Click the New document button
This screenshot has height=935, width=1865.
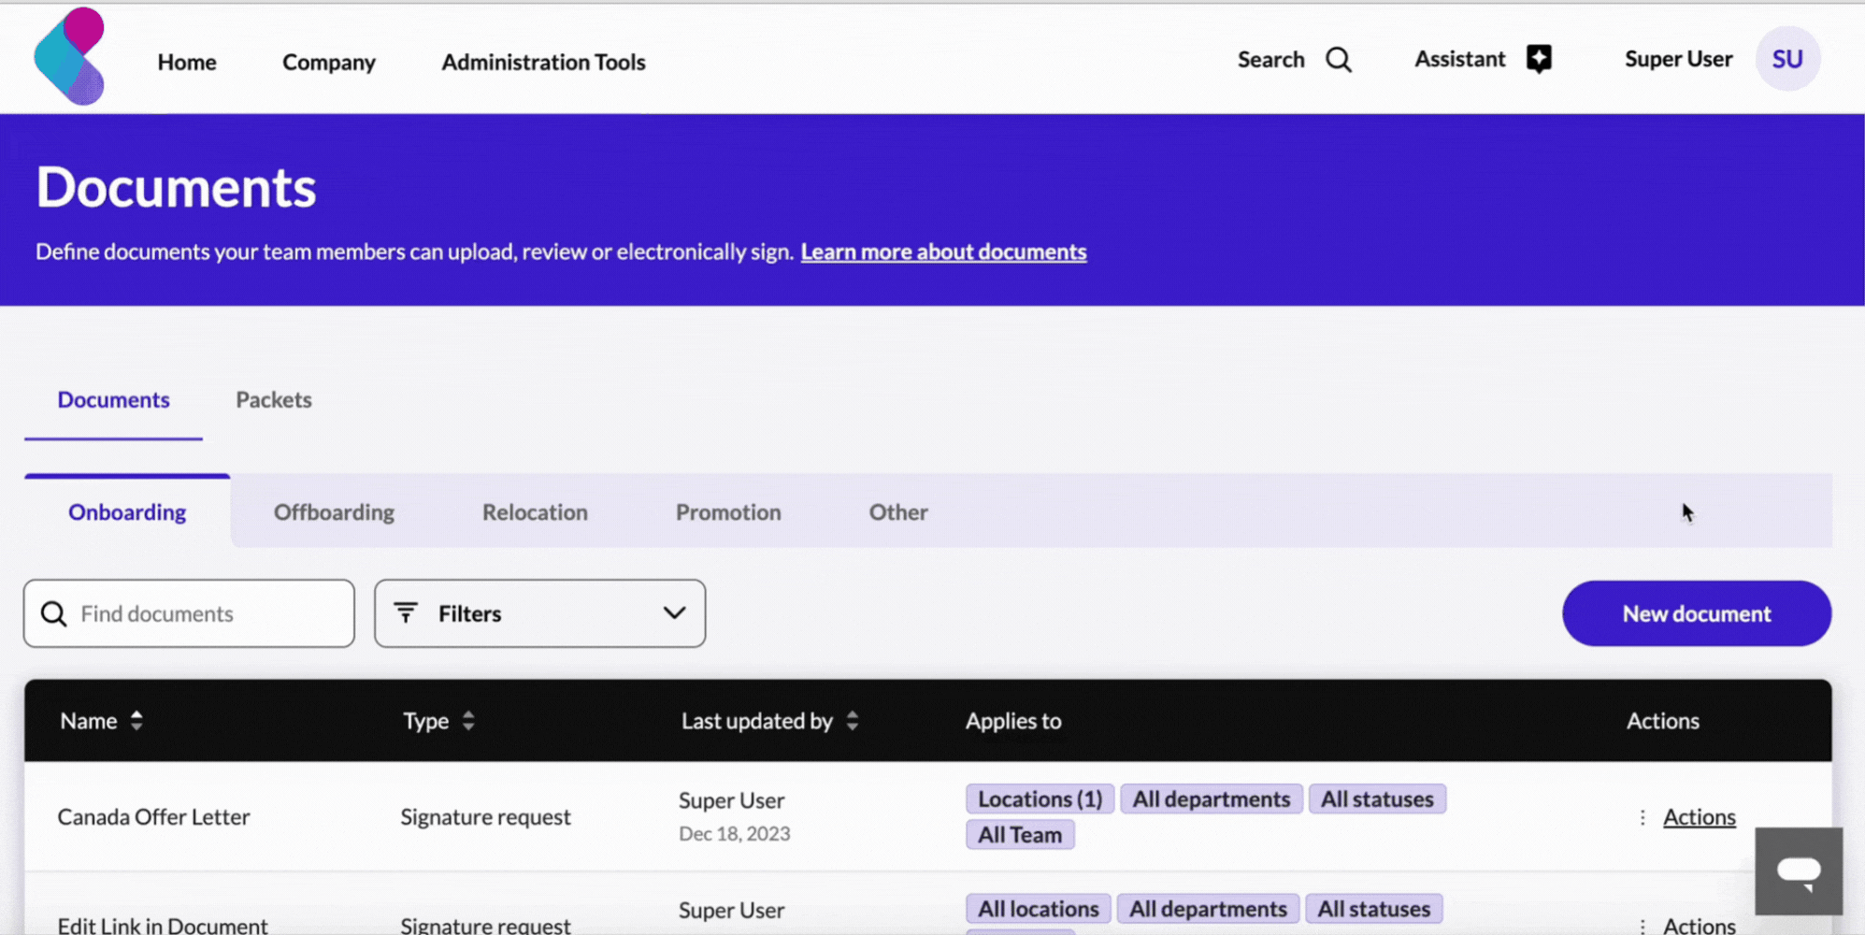point(1697,613)
